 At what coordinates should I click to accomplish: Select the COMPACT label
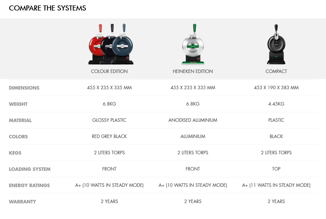tap(276, 71)
